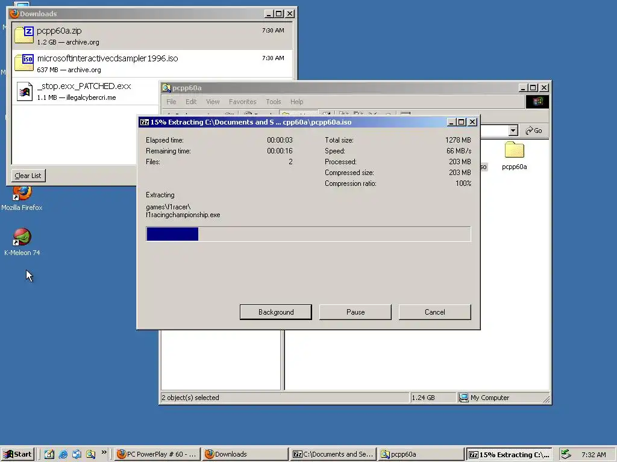
Task: Open the Tools menu in pcpp60a window
Action: pyautogui.click(x=274, y=102)
